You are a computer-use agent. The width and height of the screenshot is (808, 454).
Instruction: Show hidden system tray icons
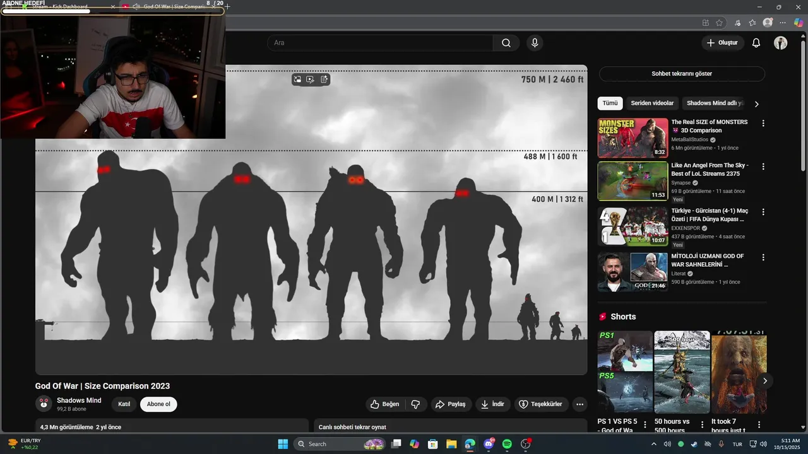pos(653,444)
